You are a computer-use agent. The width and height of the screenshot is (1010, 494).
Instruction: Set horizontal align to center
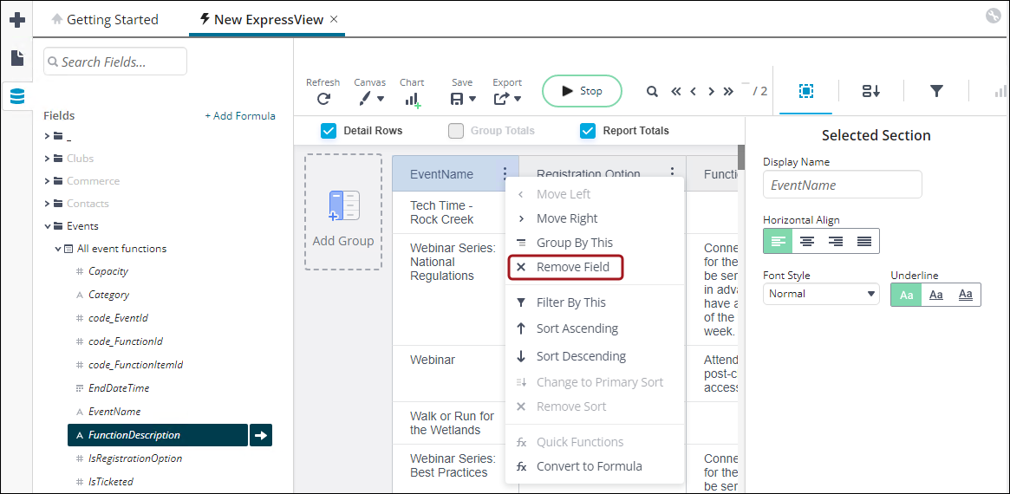point(806,242)
